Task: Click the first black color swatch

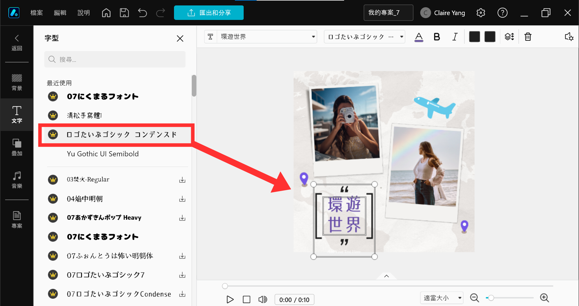Action: (474, 37)
